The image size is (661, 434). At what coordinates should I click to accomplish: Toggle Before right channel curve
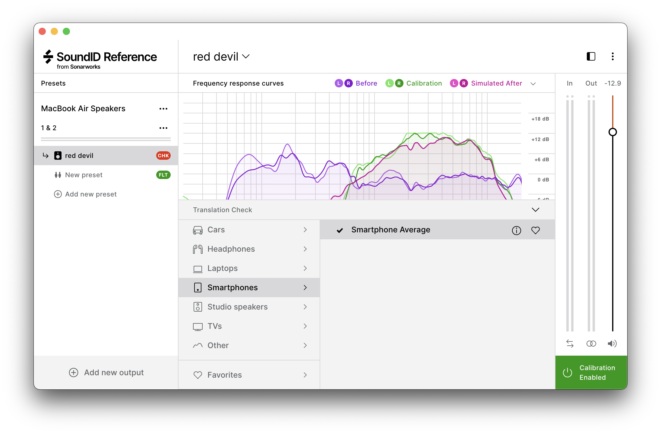pyautogui.click(x=348, y=83)
